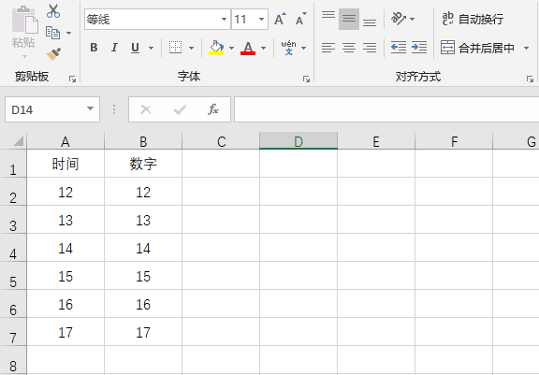
Task: Select column F header
Action: (454, 141)
